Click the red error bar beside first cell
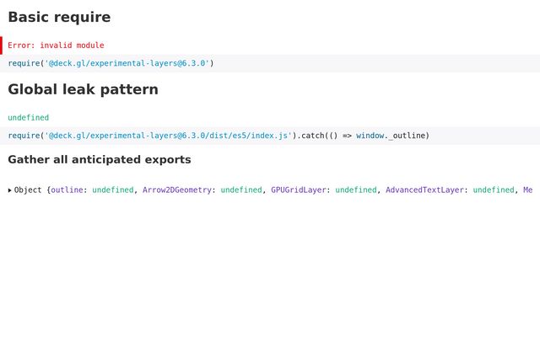This screenshot has width=540, height=337. coord(2,45)
